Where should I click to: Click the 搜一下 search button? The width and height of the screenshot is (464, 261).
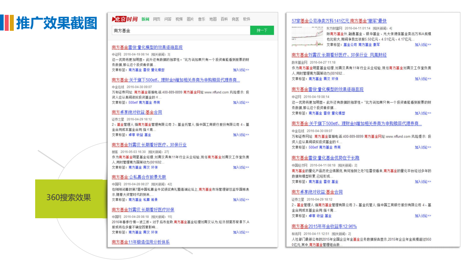click(262, 30)
